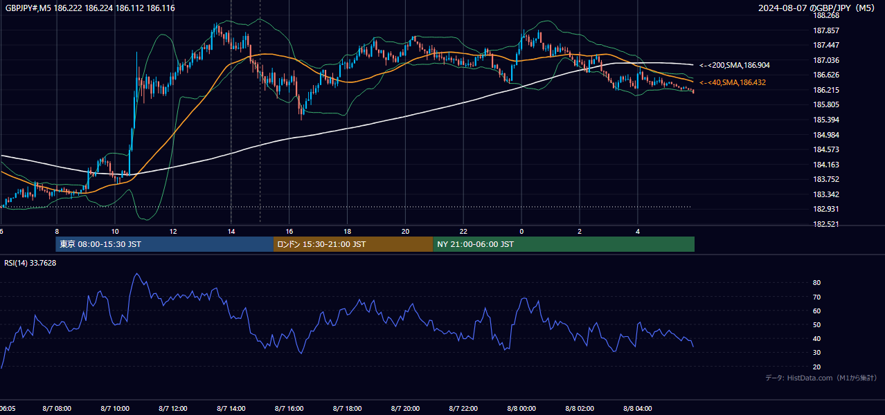Click the bottom time label 8/8 04:00

pyautogui.click(x=638, y=409)
